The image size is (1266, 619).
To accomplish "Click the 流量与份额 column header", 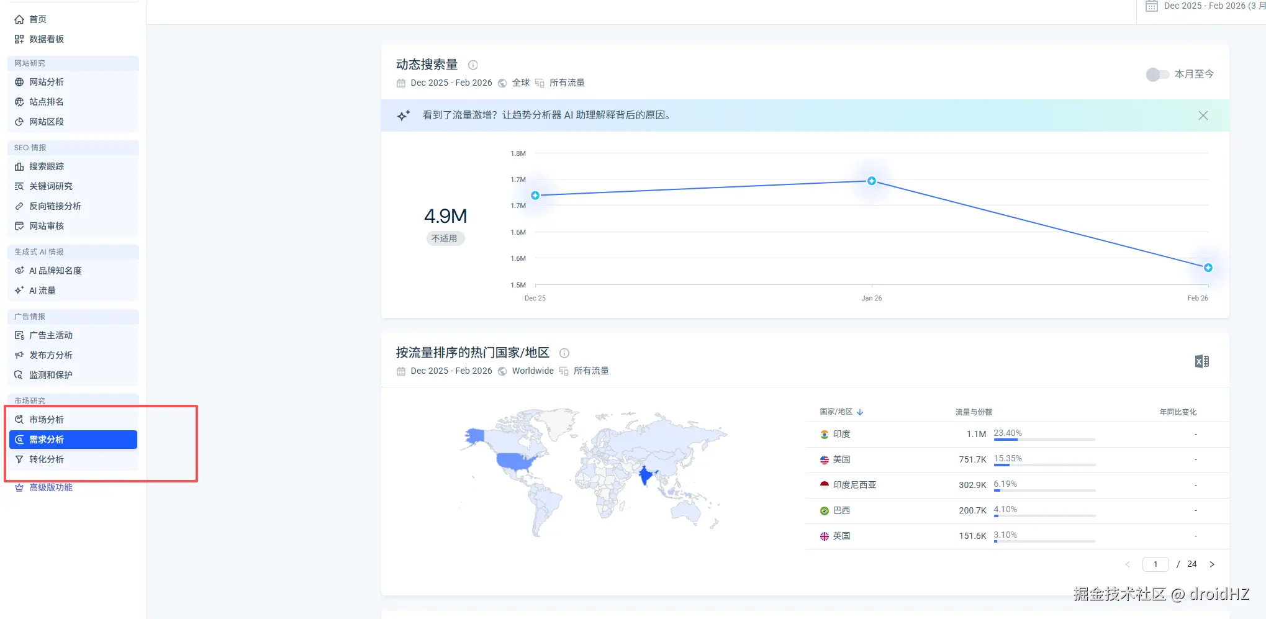I will click(x=974, y=412).
